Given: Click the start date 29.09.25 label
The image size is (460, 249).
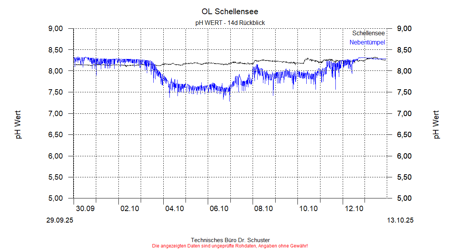Looking at the screenshot, I should [x=59, y=220].
